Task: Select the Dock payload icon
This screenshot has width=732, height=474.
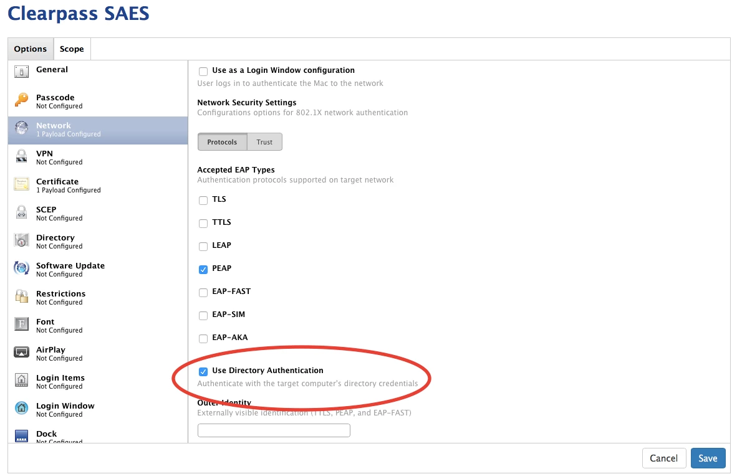Action: (21, 436)
